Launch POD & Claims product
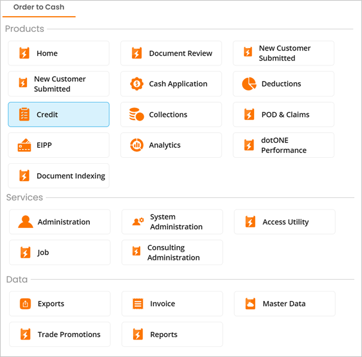Viewport: 362px width, 357px height. click(x=283, y=115)
